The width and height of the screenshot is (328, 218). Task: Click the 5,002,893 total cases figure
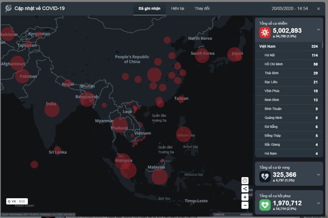tap(287, 31)
